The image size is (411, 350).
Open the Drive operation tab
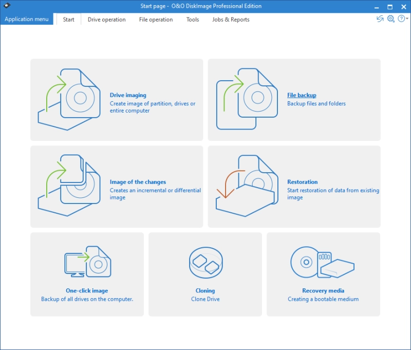click(107, 20)
